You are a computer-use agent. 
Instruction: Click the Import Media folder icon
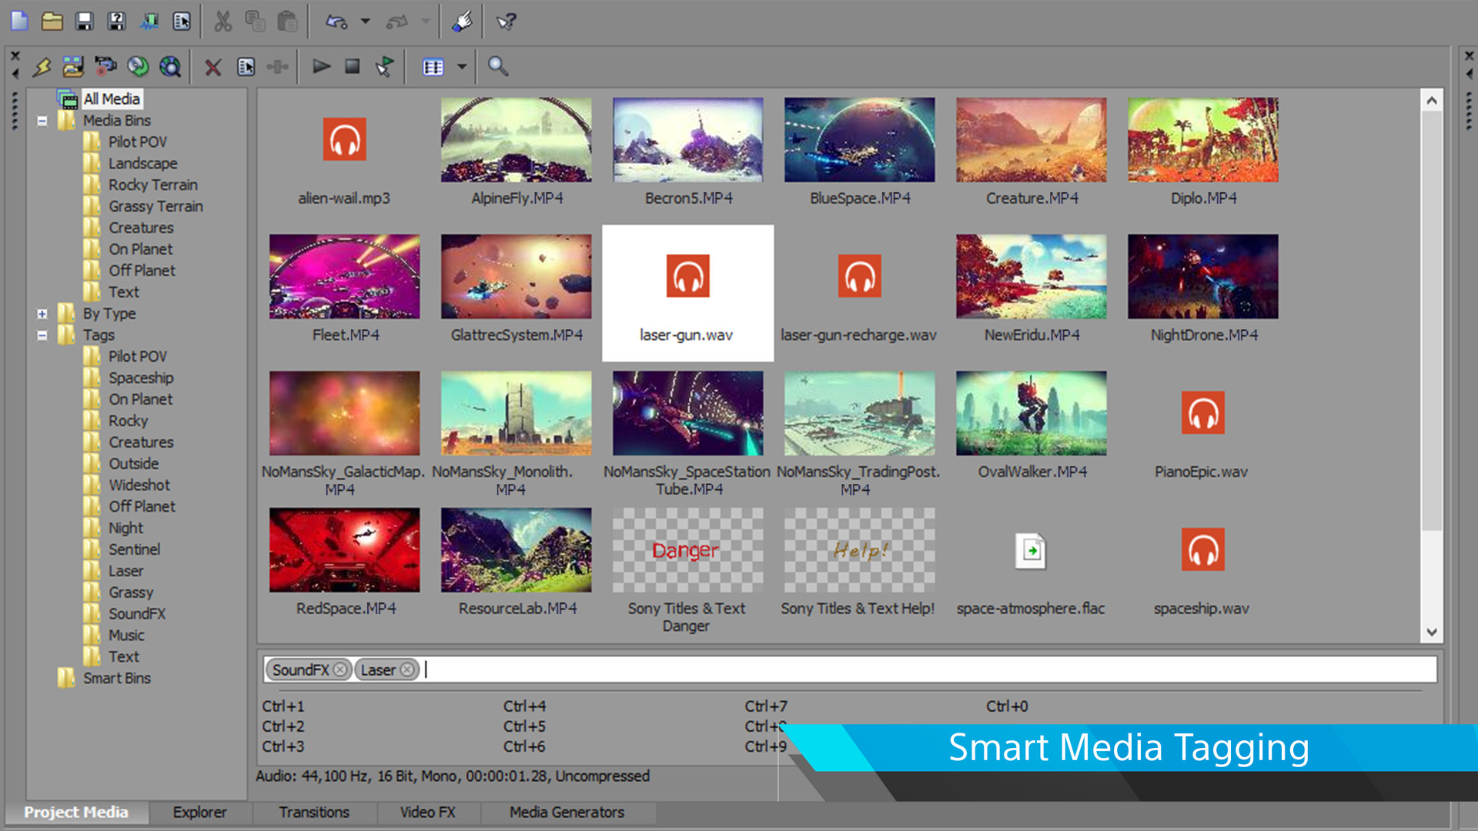click(x=73, y=67)
